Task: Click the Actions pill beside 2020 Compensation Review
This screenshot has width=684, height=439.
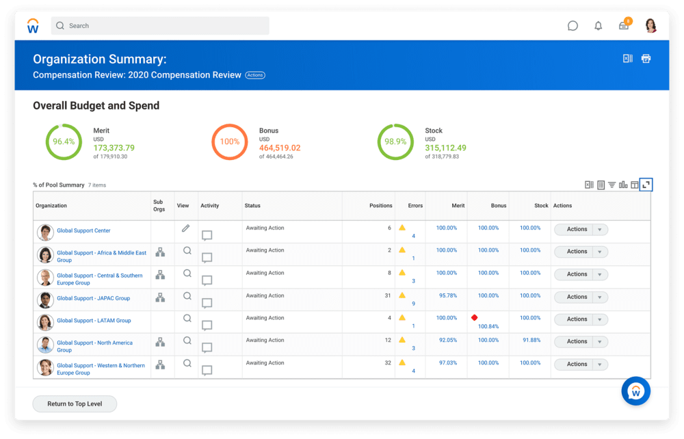Action: (255, 75)
